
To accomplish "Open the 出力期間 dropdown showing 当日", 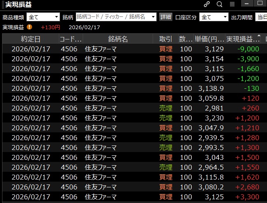I will (x=261, y=17).
